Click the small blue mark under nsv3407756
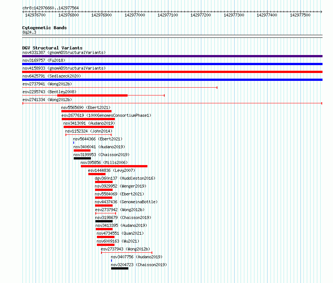The width and height of the screenshot is (333, 283). (111, 261)
